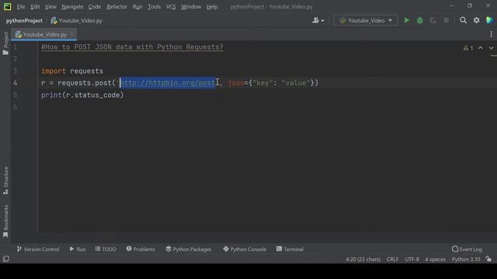Go to previous highlighted error arrow
Image resolution: width=497 pixels, height=279 pixels.
tap(481, 48)
